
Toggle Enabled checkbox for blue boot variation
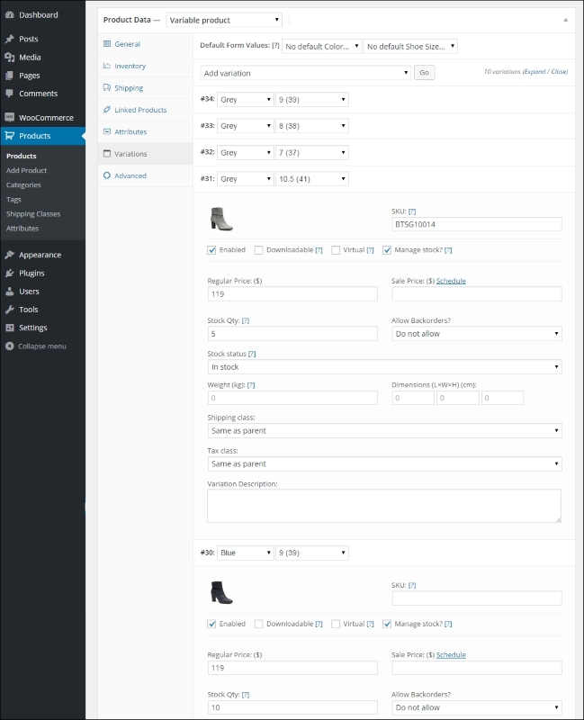tap(211, 624)
